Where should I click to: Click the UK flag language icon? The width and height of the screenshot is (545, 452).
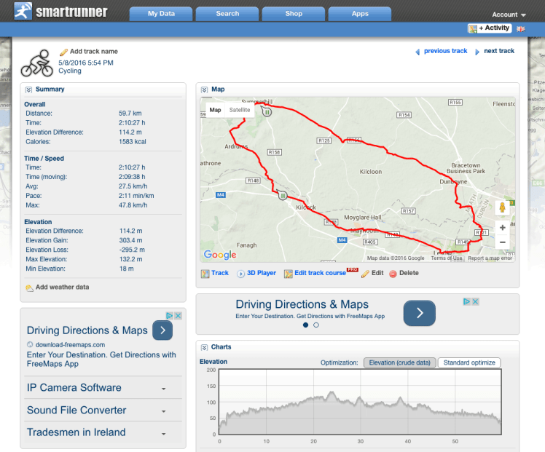pos(521,28)
